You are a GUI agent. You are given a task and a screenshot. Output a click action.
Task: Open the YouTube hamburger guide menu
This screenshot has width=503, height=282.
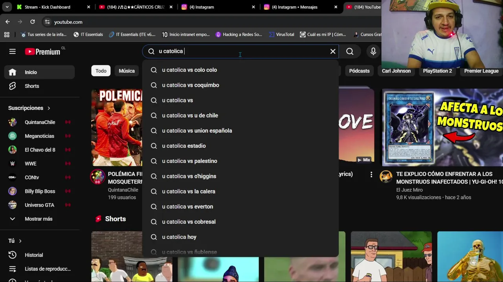(x=13, y=51)
